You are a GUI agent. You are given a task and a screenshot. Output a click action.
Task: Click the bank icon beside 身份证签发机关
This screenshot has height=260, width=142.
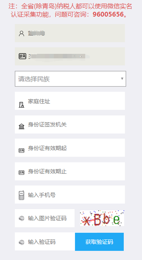pos(21,127)
